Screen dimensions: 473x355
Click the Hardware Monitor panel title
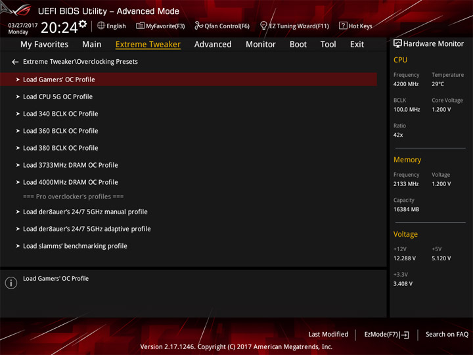tap(433, 44)
